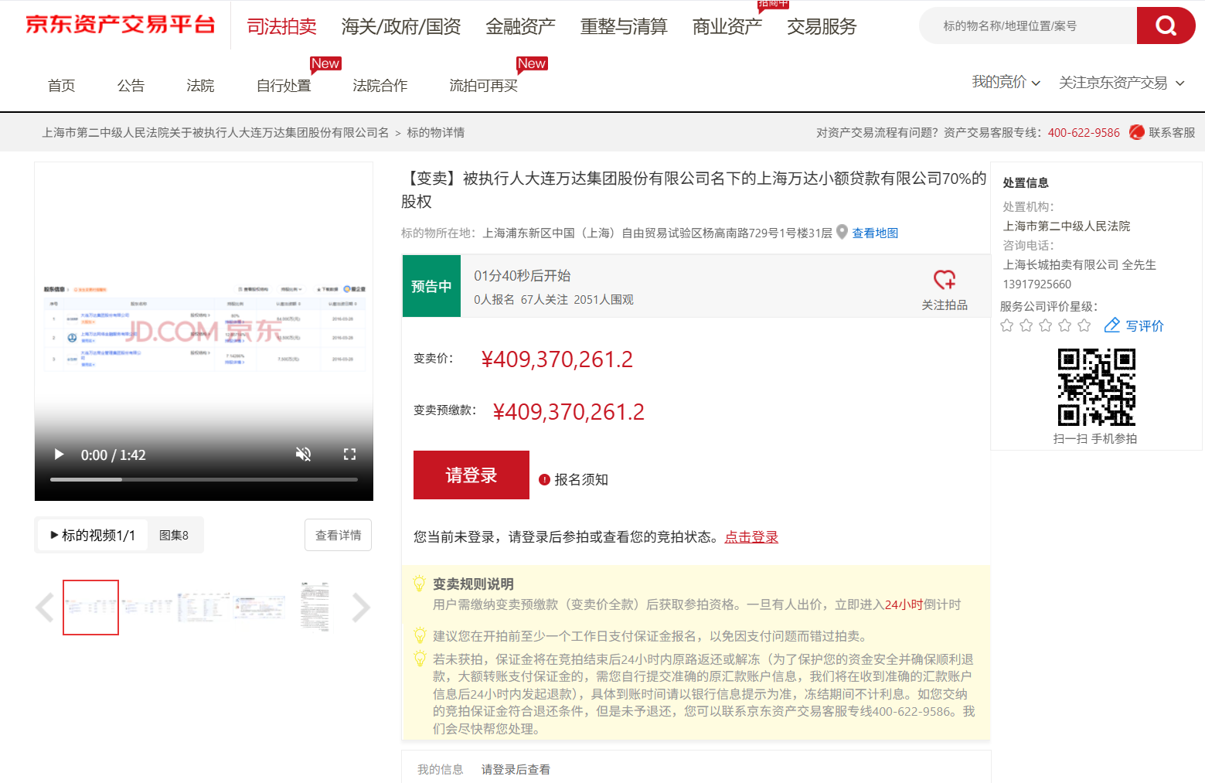Switch to the 图集8 tab

pos(174,535)
